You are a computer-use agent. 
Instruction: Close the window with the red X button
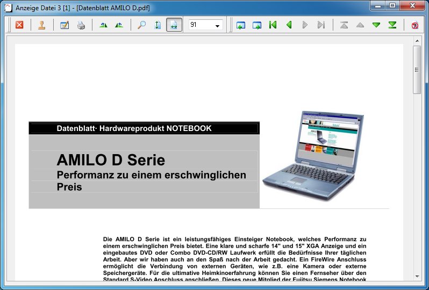pos(412,5)
